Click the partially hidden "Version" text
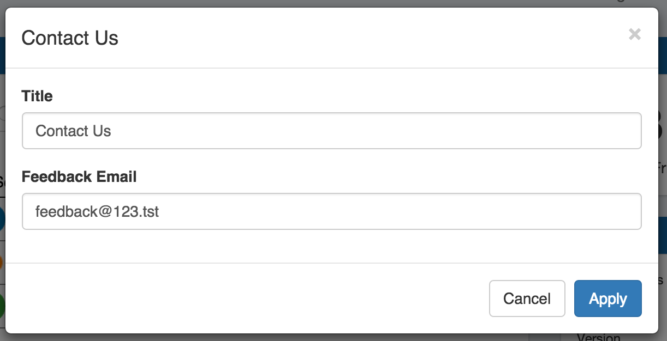 tap(598, 337)
